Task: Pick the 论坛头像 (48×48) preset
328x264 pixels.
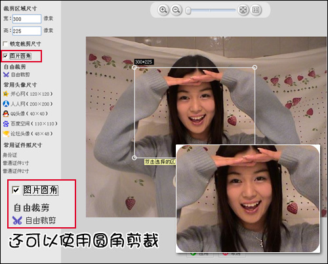Action: 28,133
